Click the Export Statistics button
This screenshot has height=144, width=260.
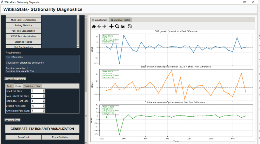[60, 137]
